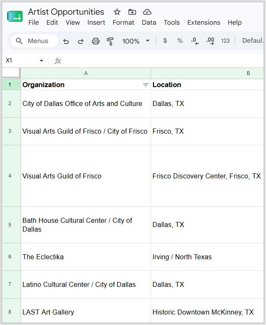Select column A header
This screenshot has height=325, width=266.
pyautogui.click(x=86, y=73)
